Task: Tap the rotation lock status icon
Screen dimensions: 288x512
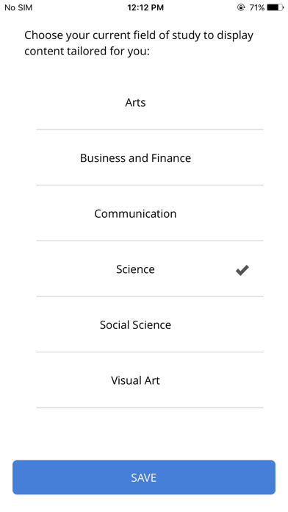Action: [x=241, y=7]
